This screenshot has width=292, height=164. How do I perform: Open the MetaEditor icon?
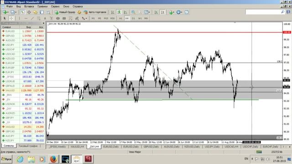79,12
